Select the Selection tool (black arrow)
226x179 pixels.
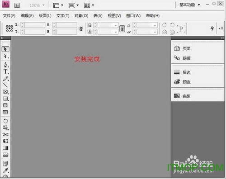tap(5, 49)
